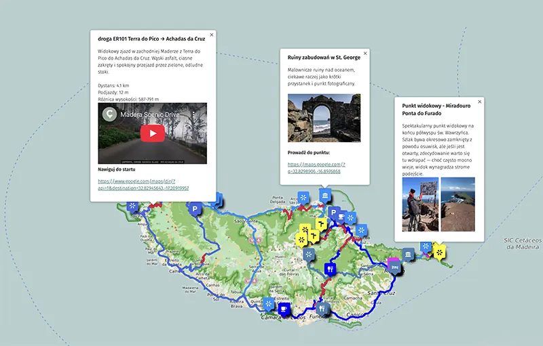Screen dimensions: 543x346
Task: Select the parking marker on the northeast coast
Action: 333,213
